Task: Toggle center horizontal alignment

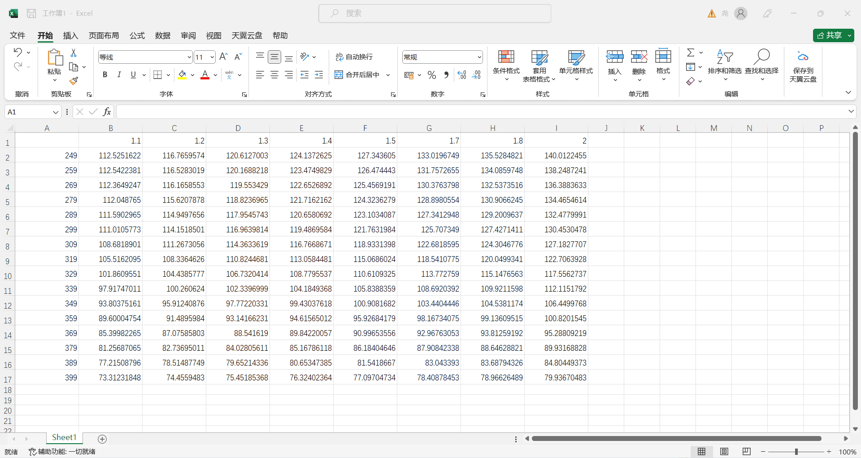Action: point(274,75)
